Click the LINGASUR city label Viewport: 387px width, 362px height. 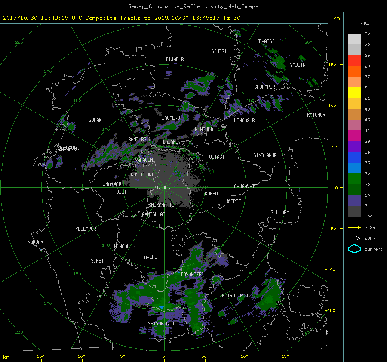[244, 121]
